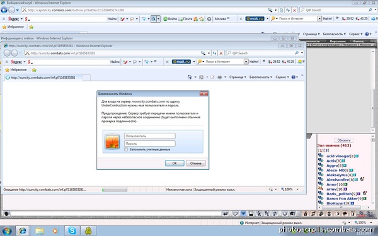Image resolution: width=378 pixels, height=236 pixels.
Task: Click the blue filter icon in the chat toolbar
Action: tap(243, 213)
